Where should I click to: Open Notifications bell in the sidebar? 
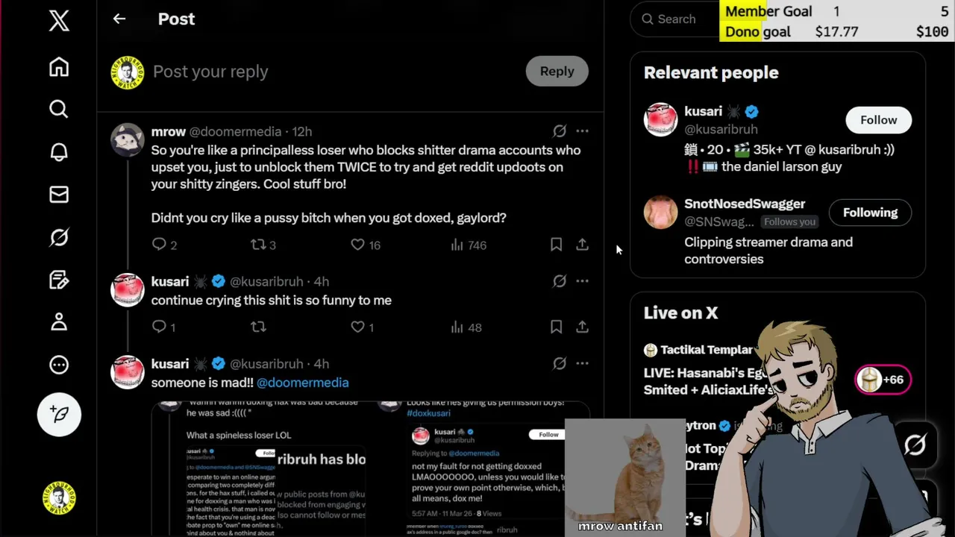(59, 152)
